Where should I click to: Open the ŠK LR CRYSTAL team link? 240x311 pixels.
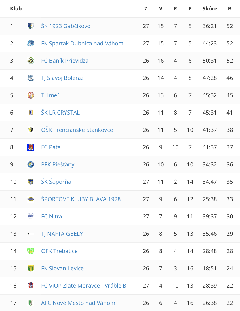(x=60, y=113)
